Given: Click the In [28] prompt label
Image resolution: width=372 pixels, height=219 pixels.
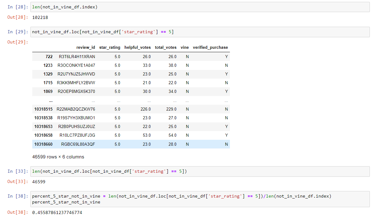Looking at the screenshot, I should point(18,7).
